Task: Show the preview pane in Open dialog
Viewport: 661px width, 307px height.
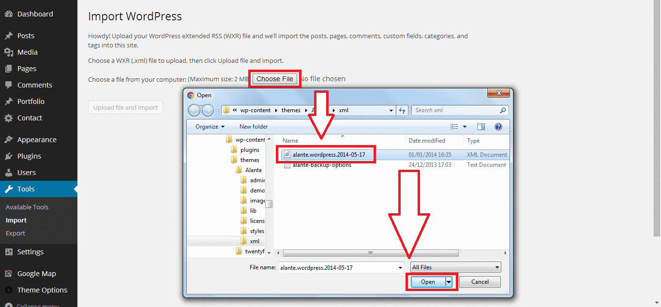Action: click(481, 127)
